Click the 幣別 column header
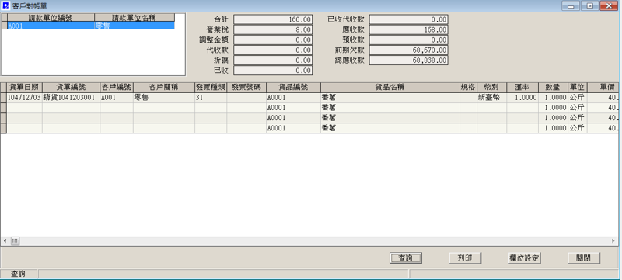This screenshot has height=280, width=622. [492, 88]
